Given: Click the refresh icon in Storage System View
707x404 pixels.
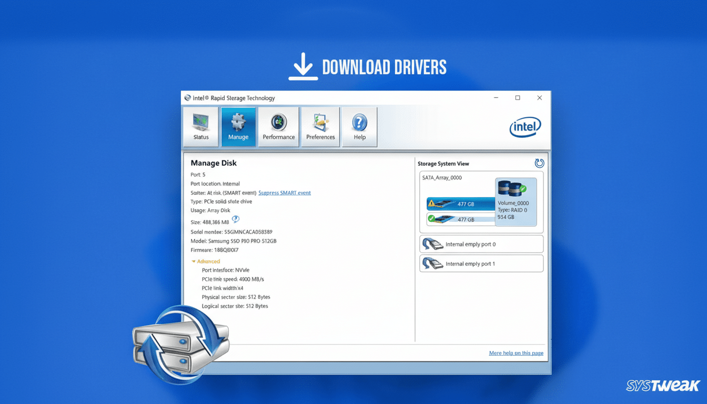Looking at the screenshot, I should (540, 163).
